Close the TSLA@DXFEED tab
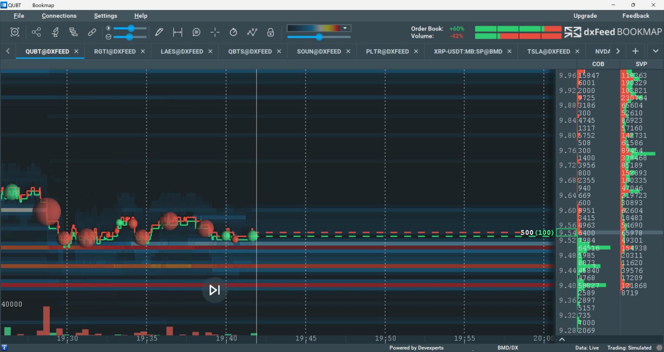The height and width of the screenshot is (352, 664). point(577,51)
